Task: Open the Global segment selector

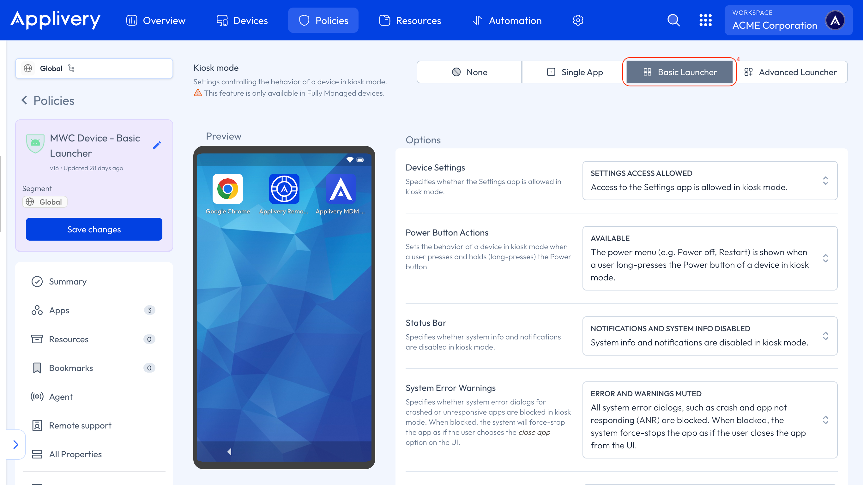Action: coord(94,68)
